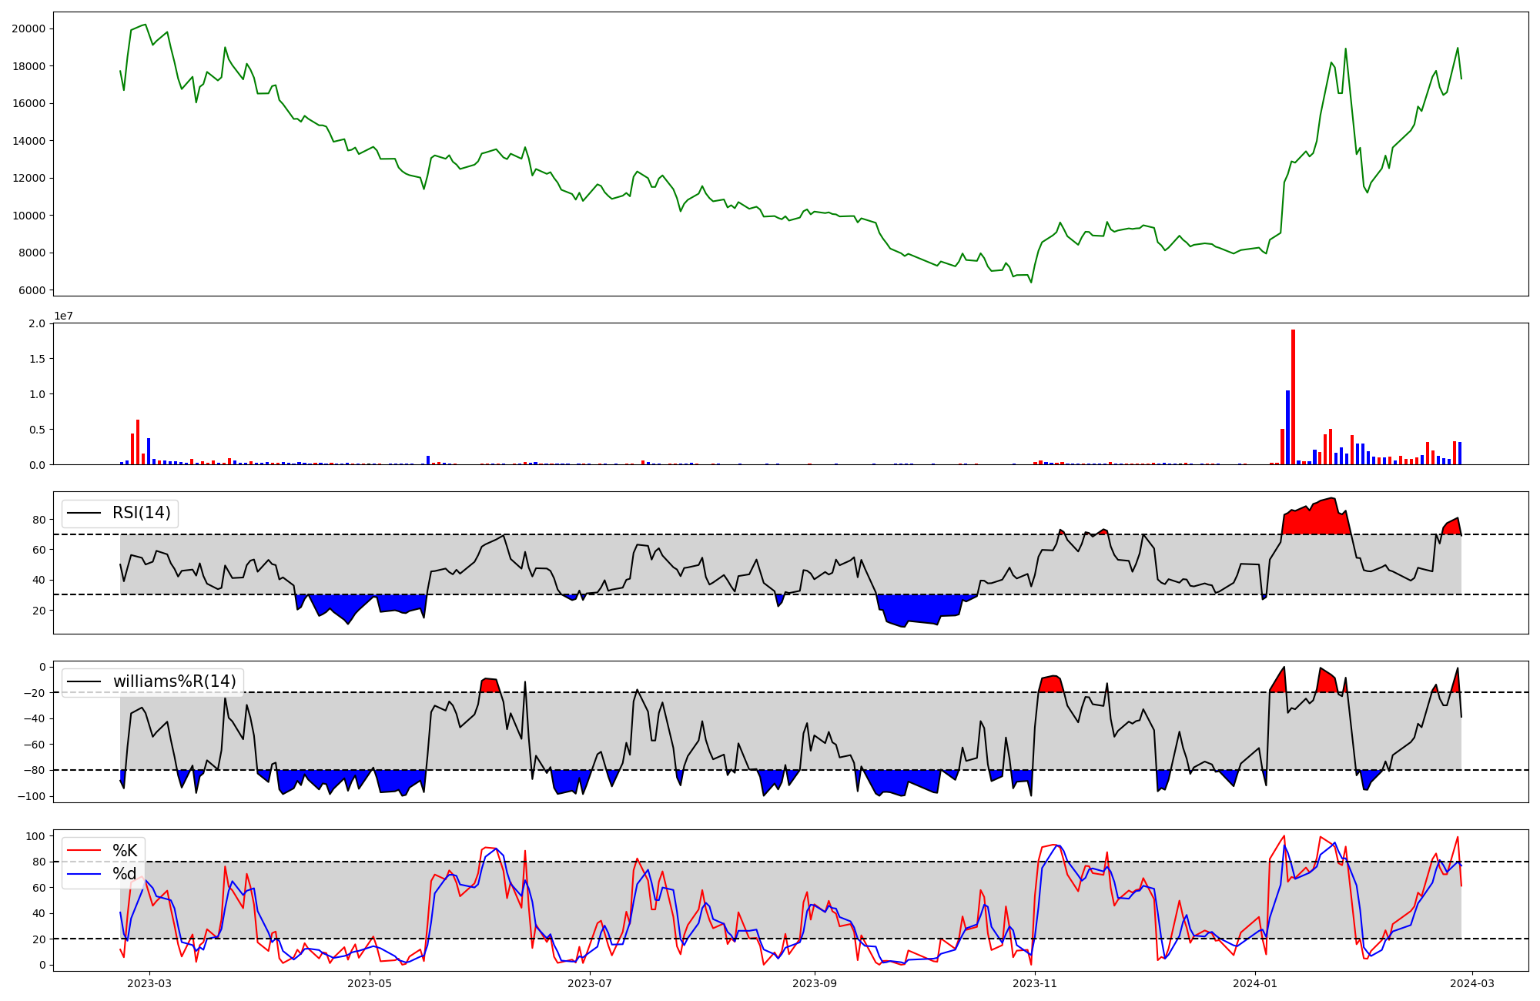
Task: Click the black RSI legend line swatch
Action: click(84, 513)
